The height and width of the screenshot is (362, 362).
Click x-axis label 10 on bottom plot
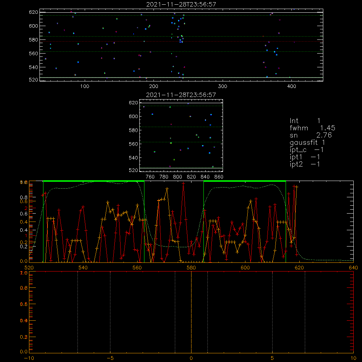[353, 358]
